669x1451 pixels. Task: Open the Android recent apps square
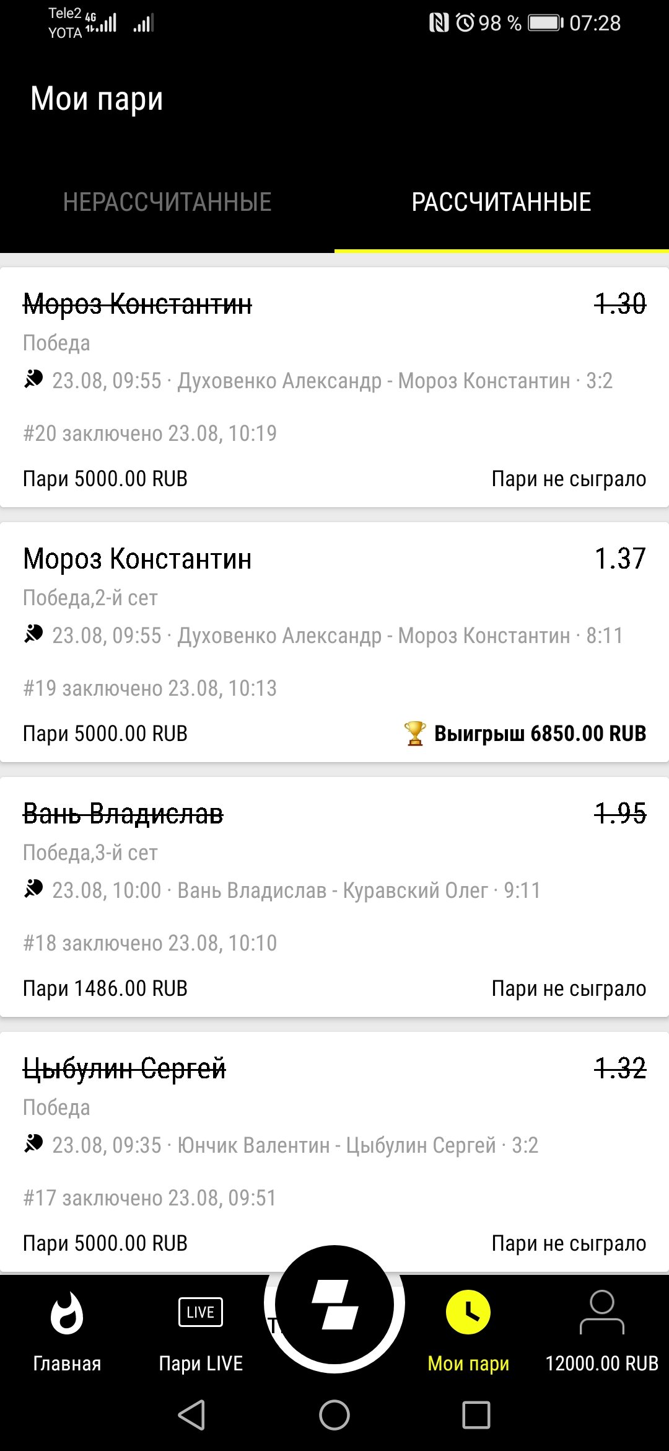(476, 1415)
